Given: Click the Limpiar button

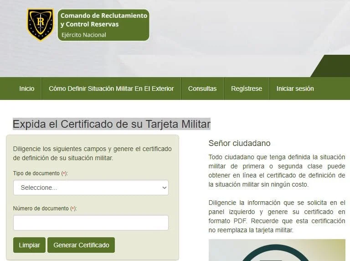Looking at the screenshot, I should point(29,245).
